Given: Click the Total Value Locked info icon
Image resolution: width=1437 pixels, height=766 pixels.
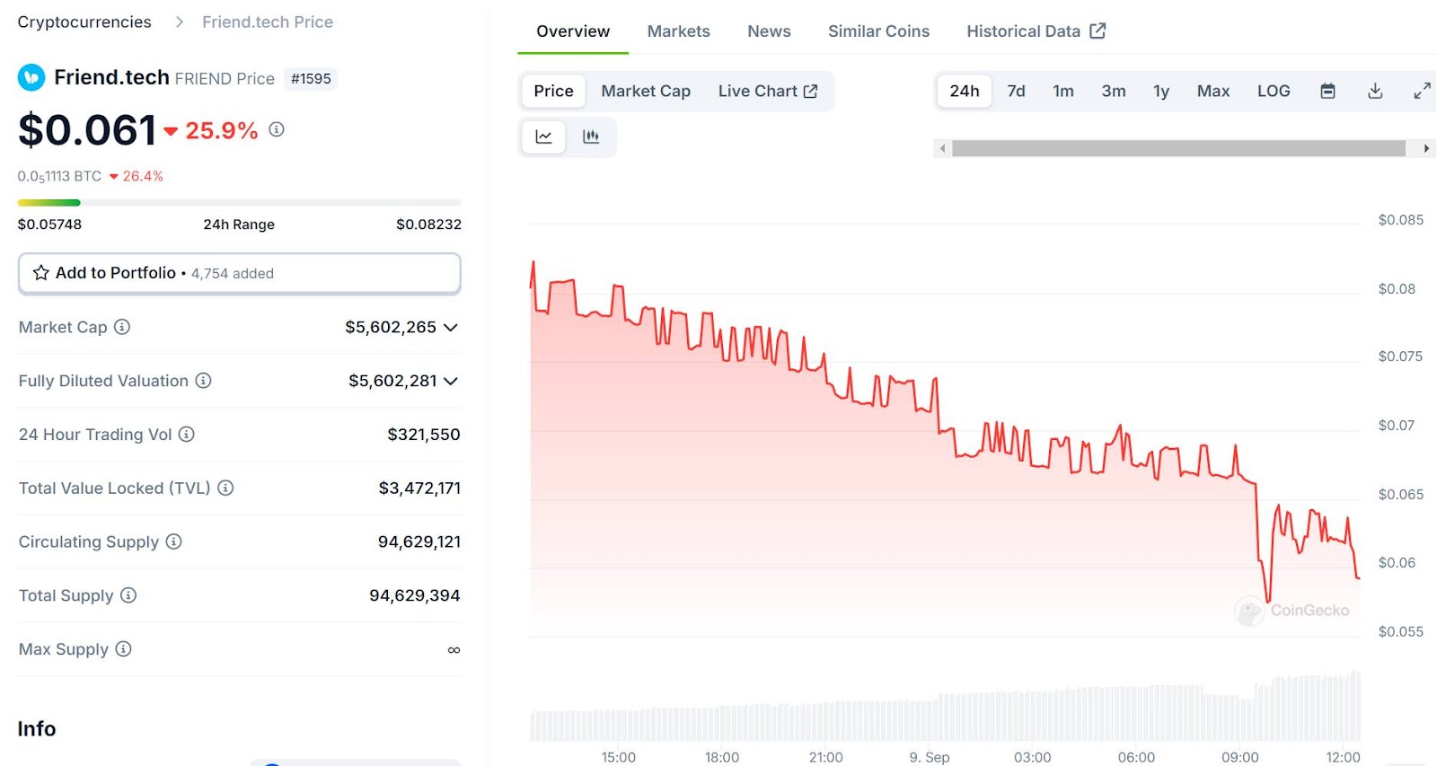Looking at the screenshot, I should point(225,488).
